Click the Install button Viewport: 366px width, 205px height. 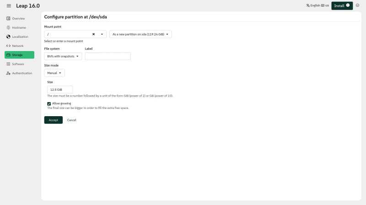pos(342,5)
